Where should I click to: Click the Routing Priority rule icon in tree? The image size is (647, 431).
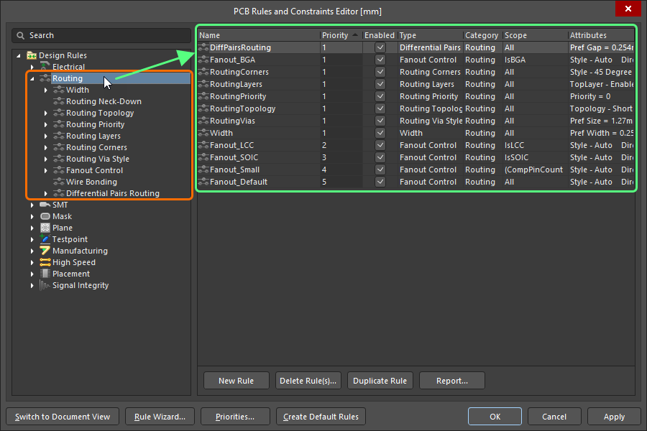tap(59, 124)
